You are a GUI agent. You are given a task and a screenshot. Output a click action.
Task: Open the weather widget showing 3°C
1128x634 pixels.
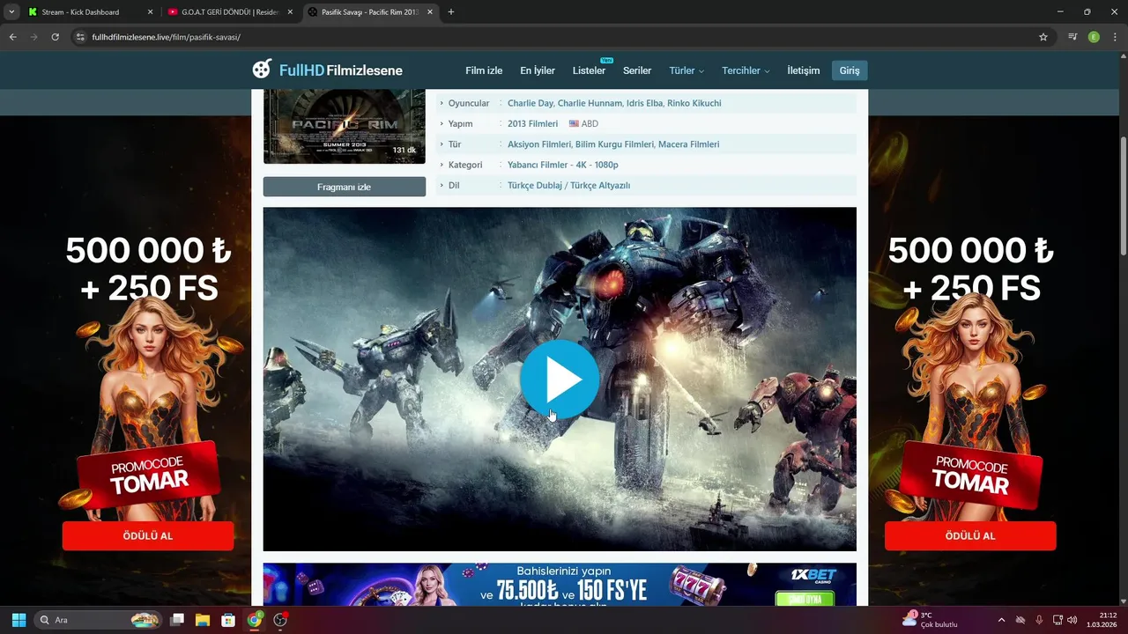coord(930,620)
